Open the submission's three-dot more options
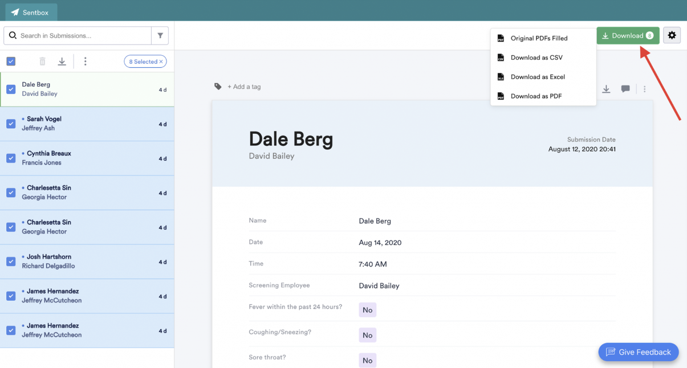Screen dimensions: 687x368 pyautogui.click(x=645, y=89)
